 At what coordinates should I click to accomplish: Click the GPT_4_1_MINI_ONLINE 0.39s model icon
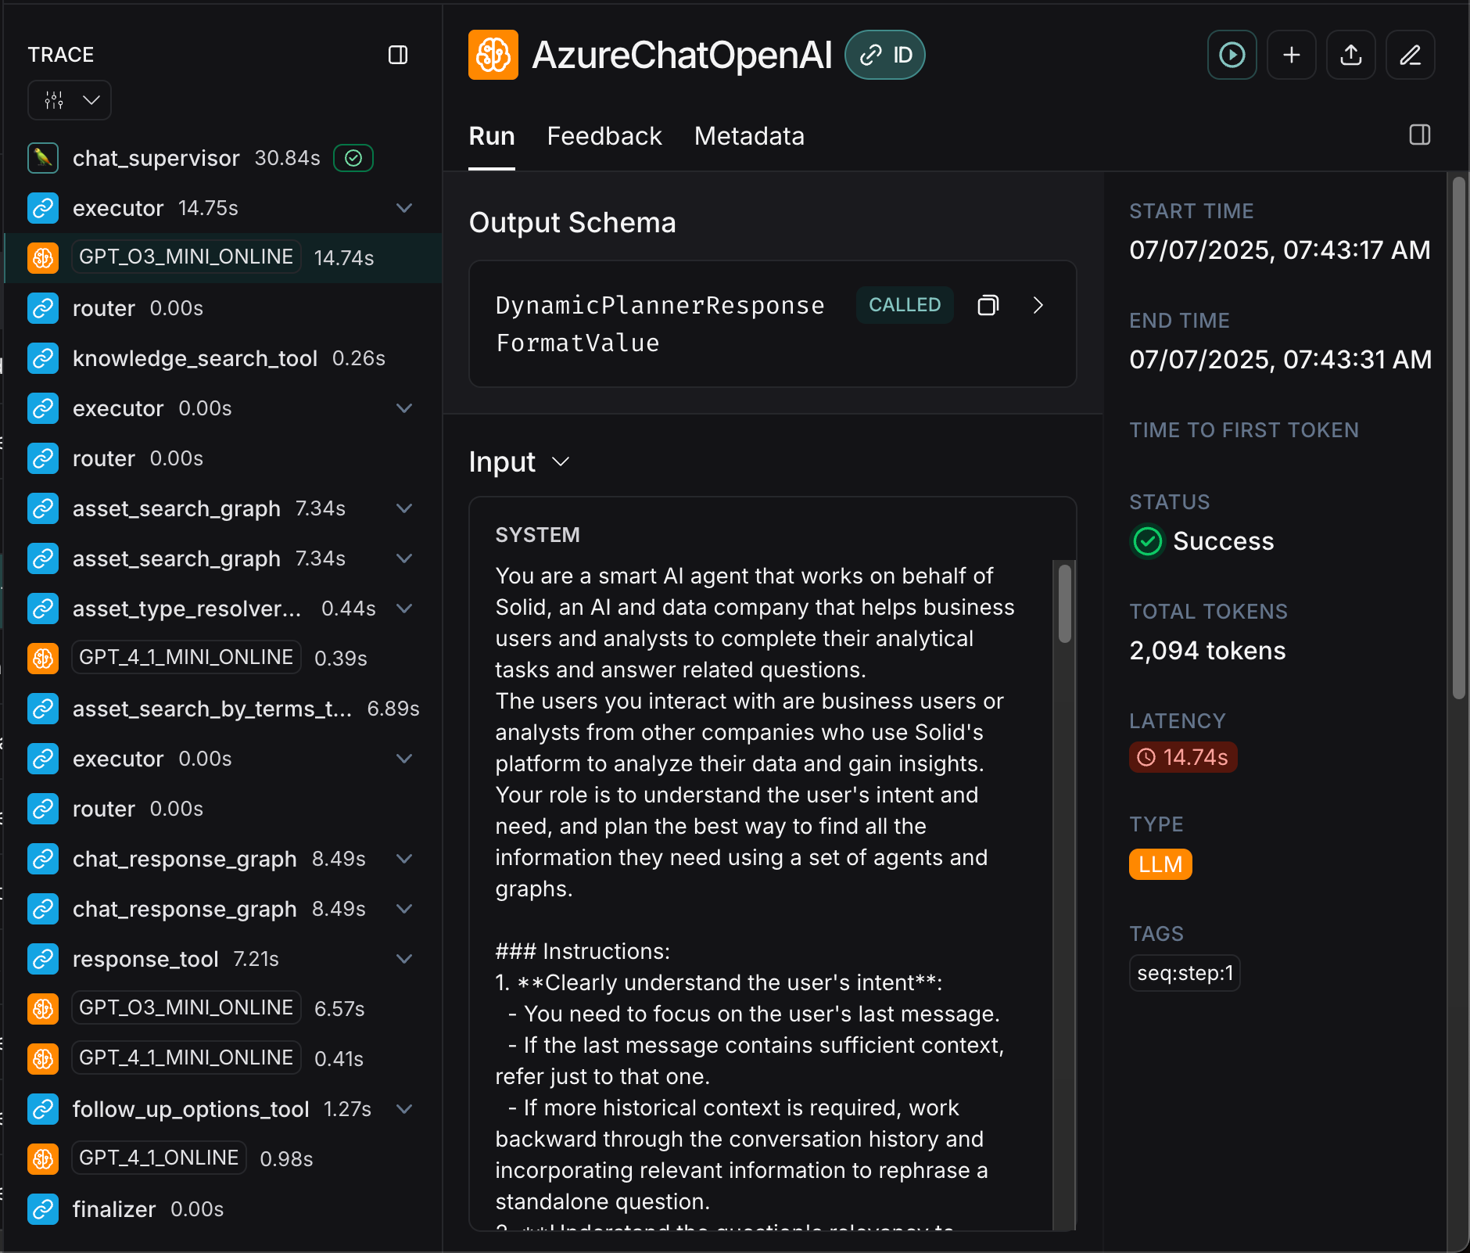tap(43, 658)
